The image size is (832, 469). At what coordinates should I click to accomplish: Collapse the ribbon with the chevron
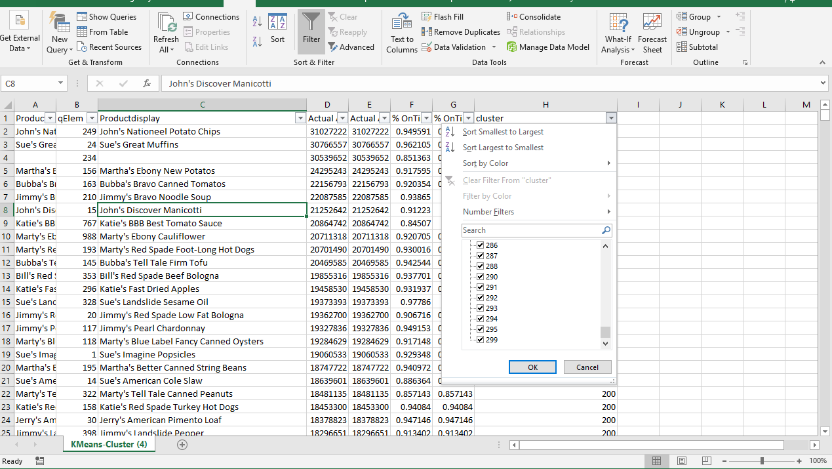coord(823,62)
